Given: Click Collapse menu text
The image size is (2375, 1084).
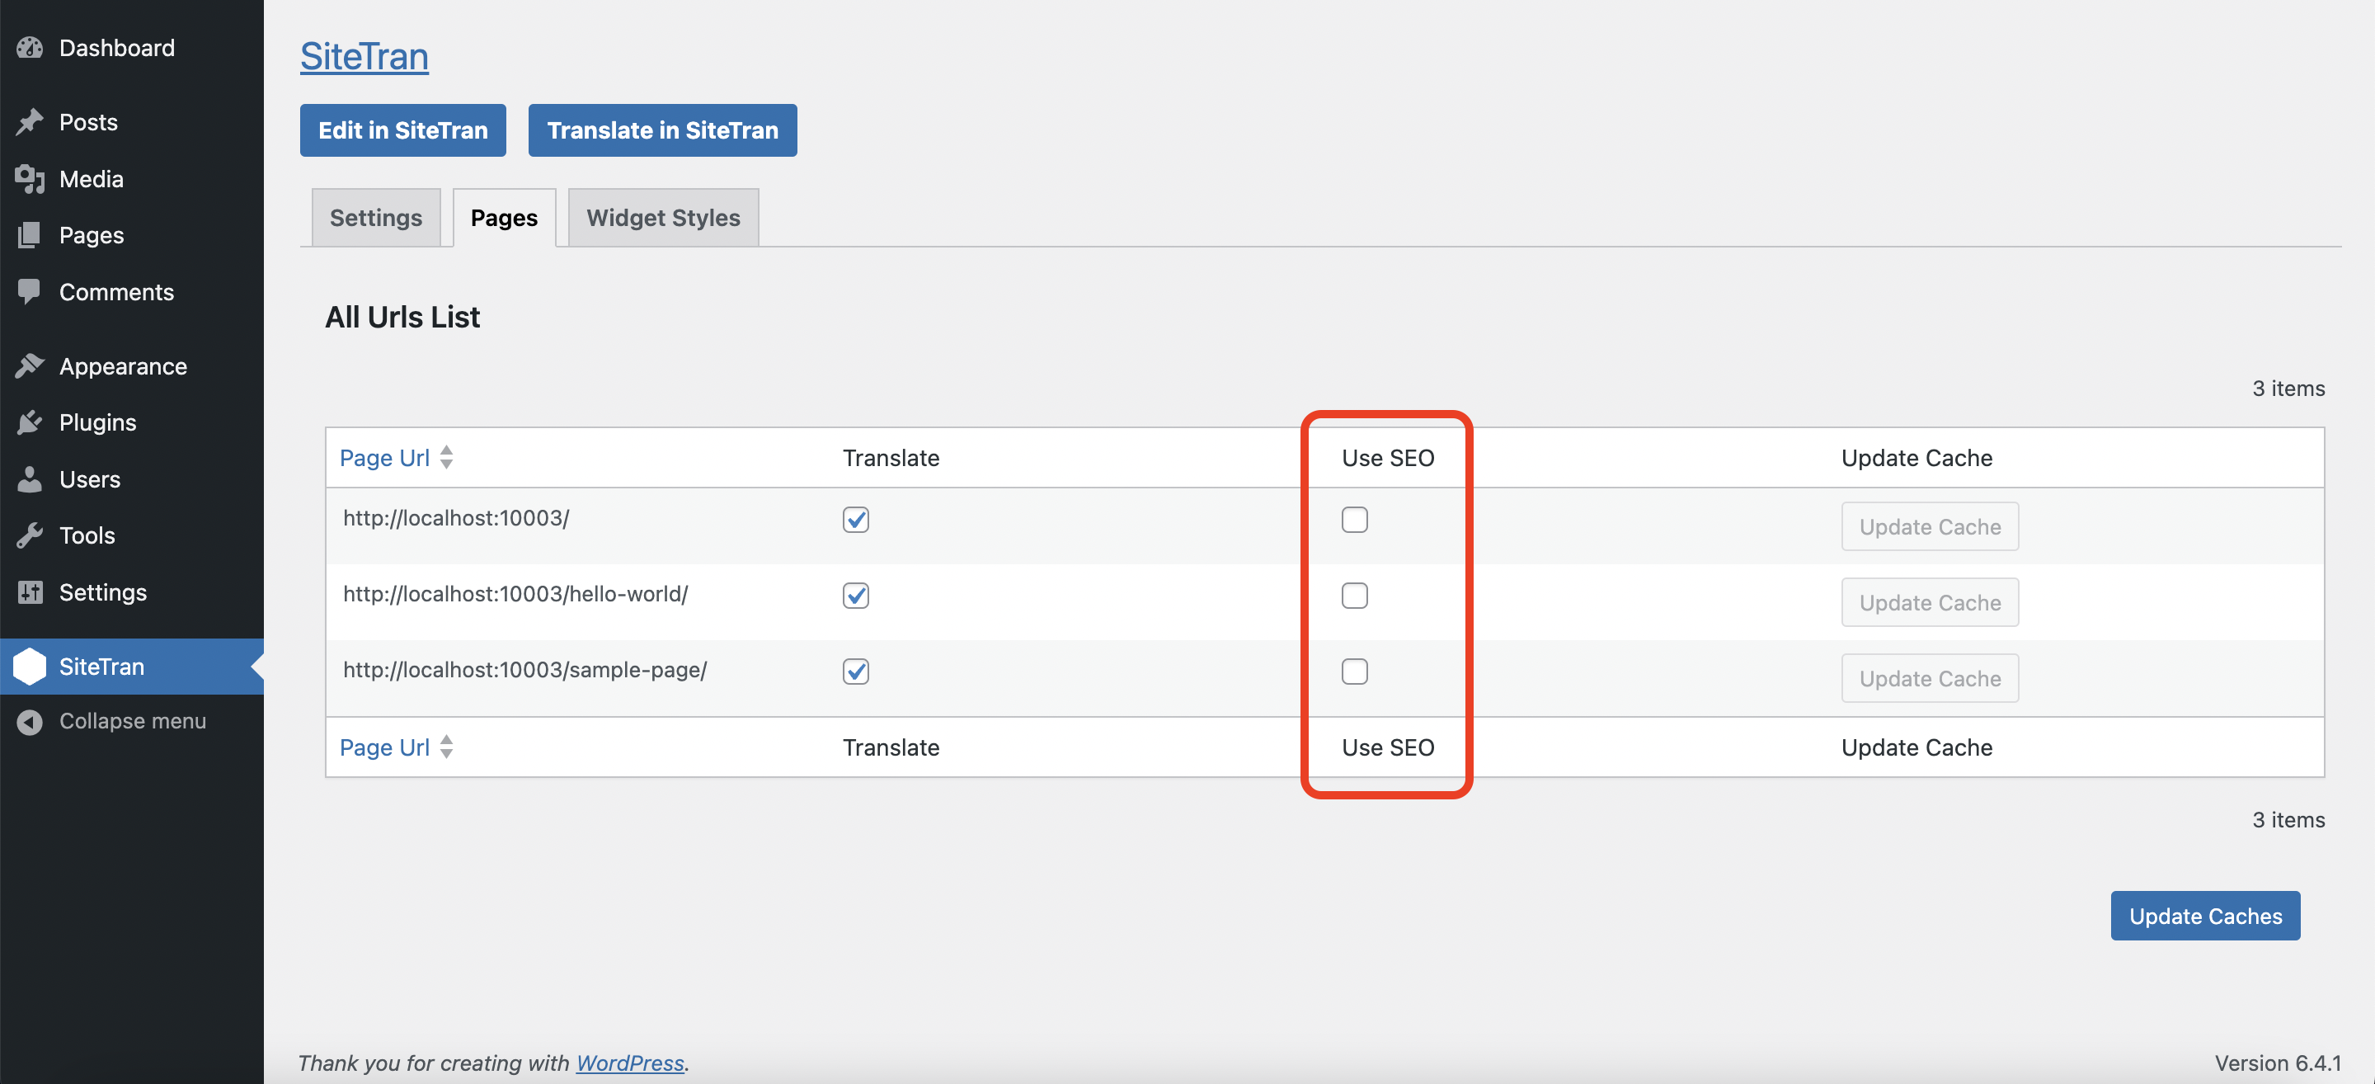Looking at the screenshot, I should (x=133, y=720).
